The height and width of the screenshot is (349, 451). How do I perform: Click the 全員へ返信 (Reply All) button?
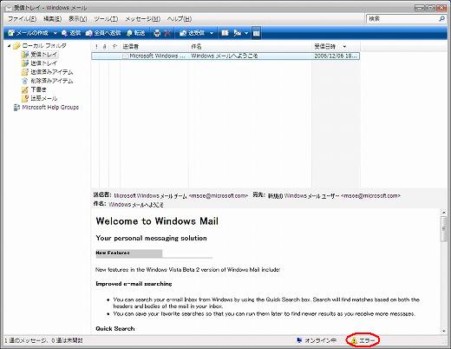point(103,33)
